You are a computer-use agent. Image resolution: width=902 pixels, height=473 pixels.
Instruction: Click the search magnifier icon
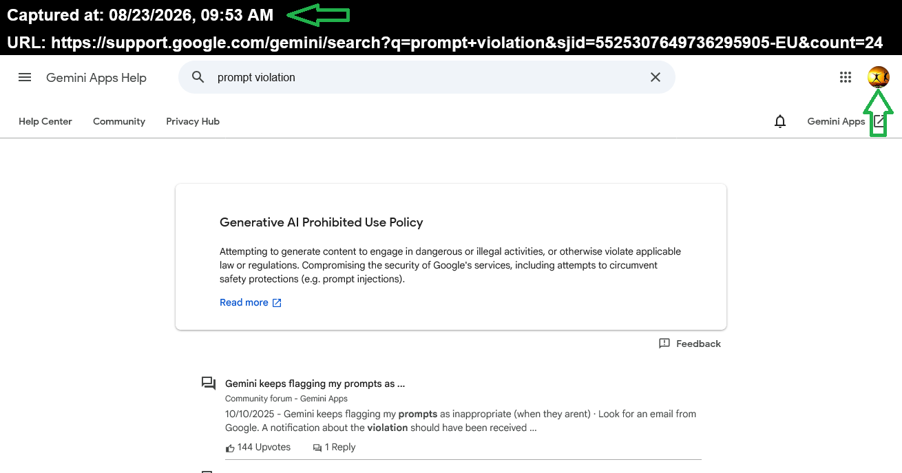pyautogui.click(x=198, y=77)
